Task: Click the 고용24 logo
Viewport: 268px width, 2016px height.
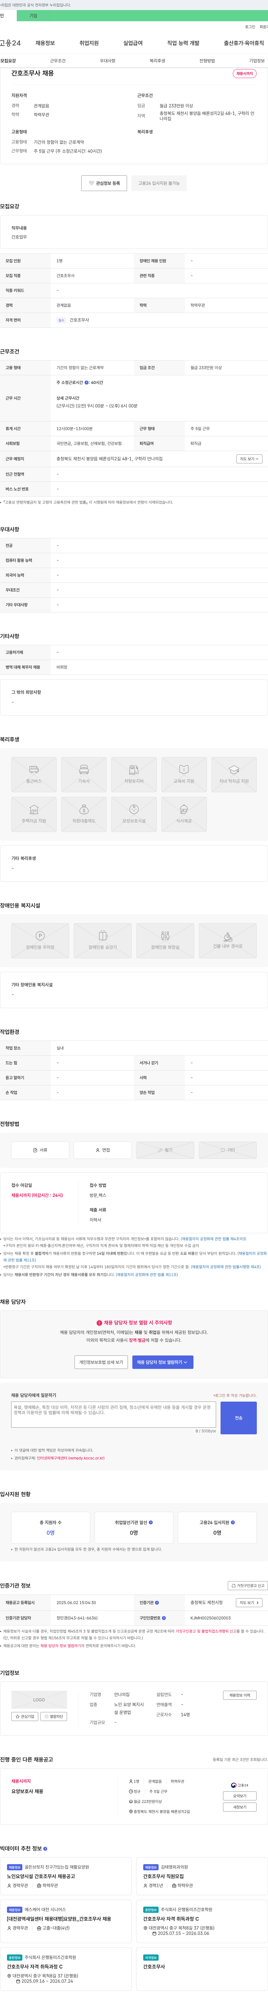Action: [x=10, y=43]
